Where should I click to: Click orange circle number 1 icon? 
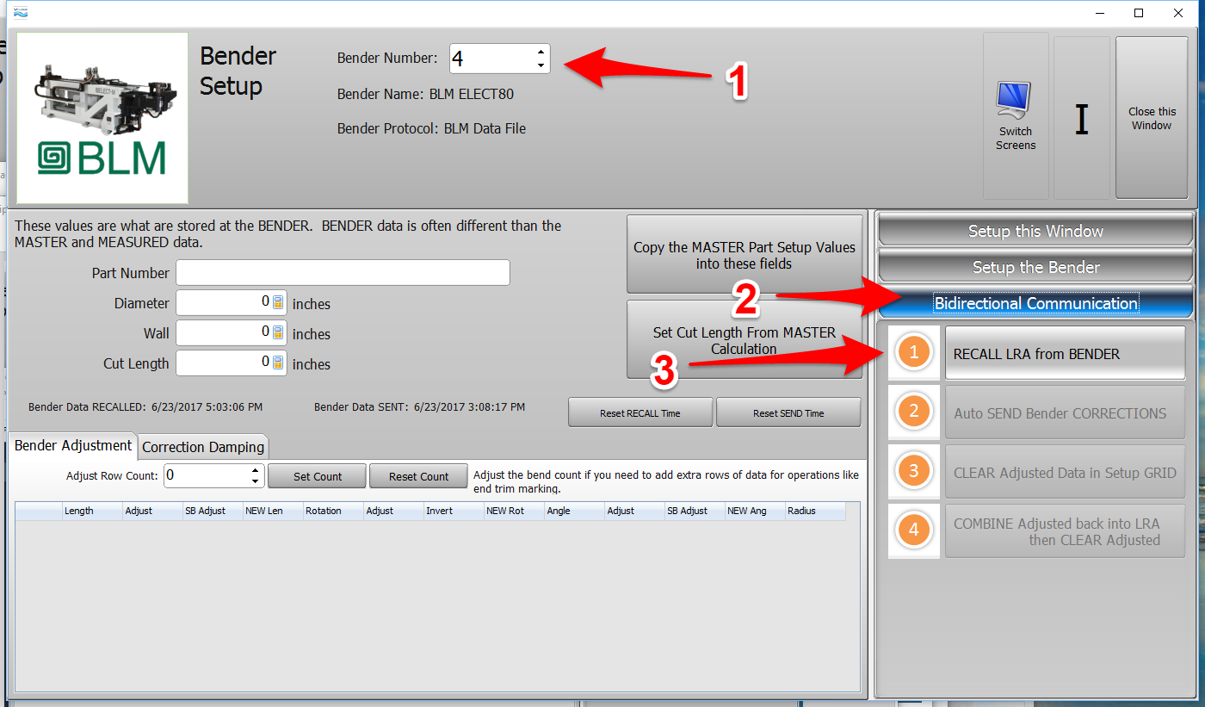click(914, 352)
